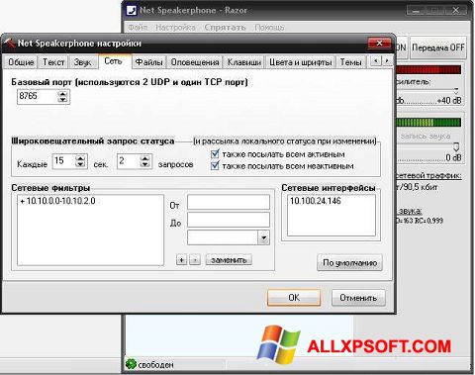The height and width of the screenshot is (375, 475).
Task: Increase the seconds interval spinner
Action: (80, 158)
